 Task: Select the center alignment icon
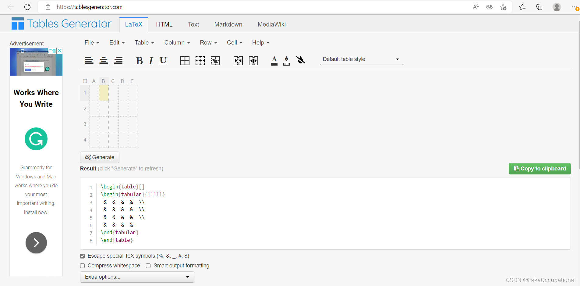click(104, 60)
